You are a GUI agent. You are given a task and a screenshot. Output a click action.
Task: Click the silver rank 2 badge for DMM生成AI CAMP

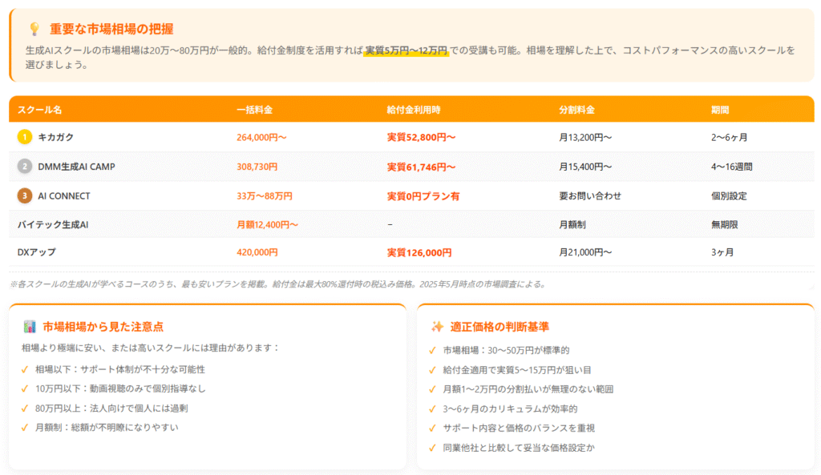point(25,167)
